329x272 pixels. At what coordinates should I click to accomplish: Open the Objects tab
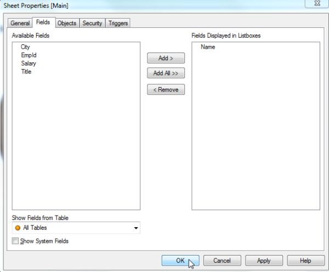(67, 23)
